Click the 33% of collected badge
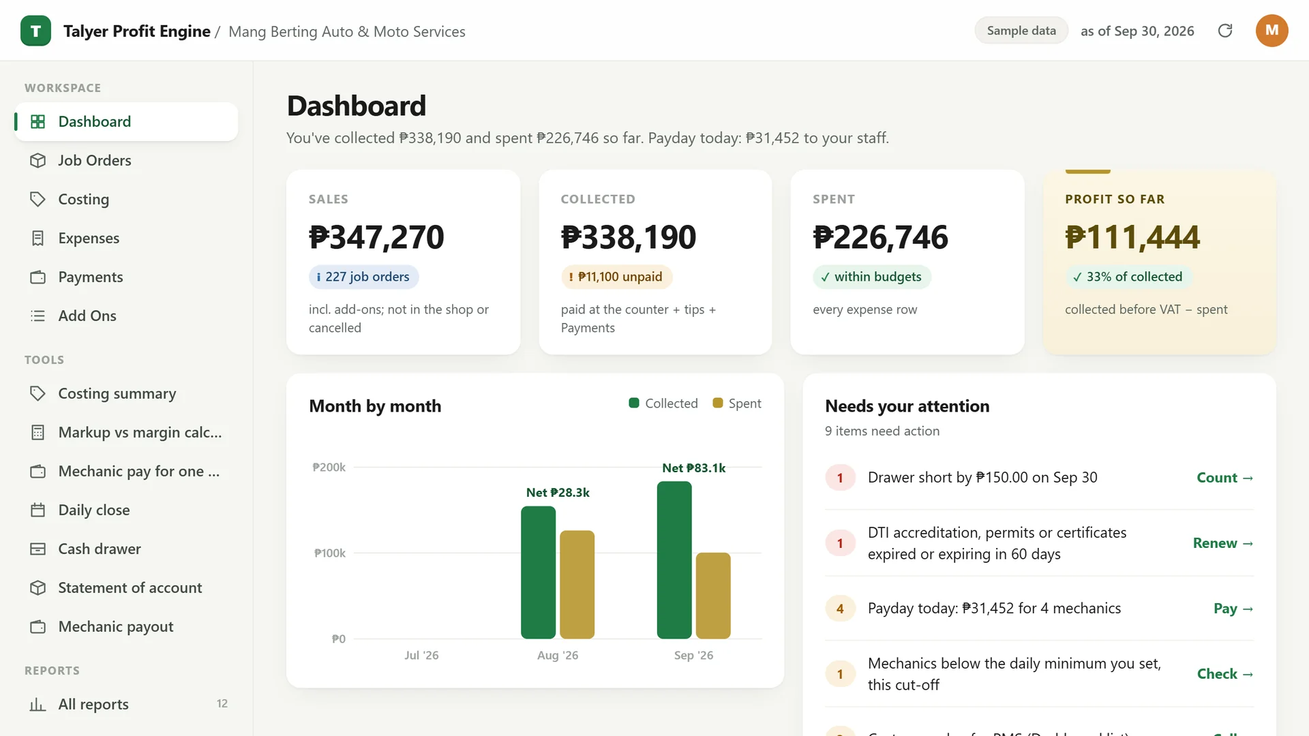Image resolution: width=1309 pixels, height=736 pixels. pos(1128,277)
